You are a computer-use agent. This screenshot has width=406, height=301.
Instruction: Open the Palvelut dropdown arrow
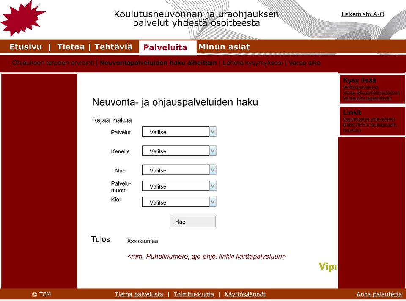tap(213, 131)
